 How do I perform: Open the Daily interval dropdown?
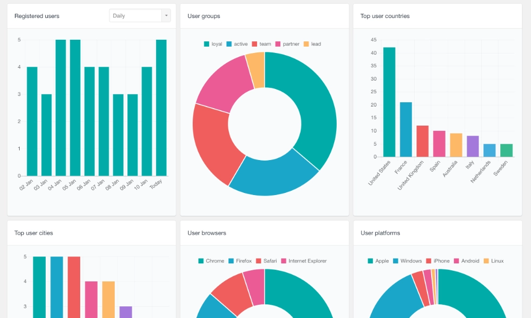[x=135, y=16]
